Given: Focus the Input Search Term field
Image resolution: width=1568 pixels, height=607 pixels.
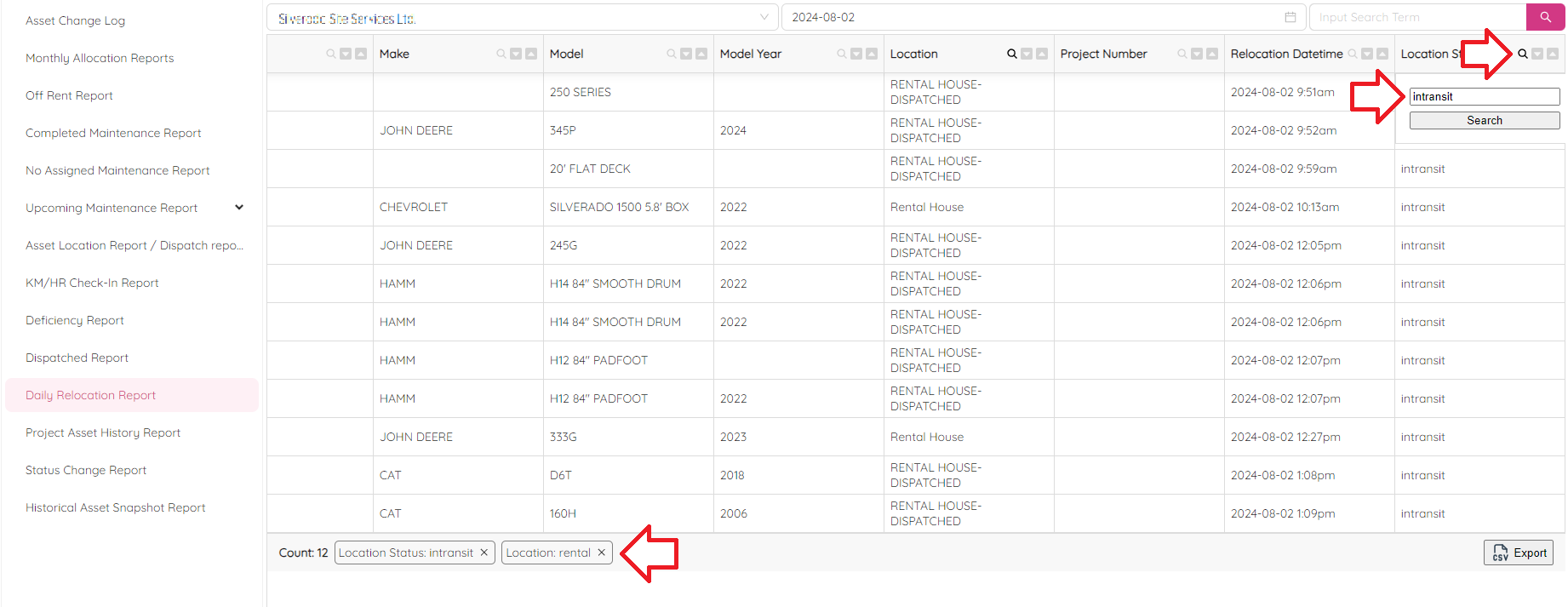Looking at the screenshot, I should click(x=1417, y=17).
